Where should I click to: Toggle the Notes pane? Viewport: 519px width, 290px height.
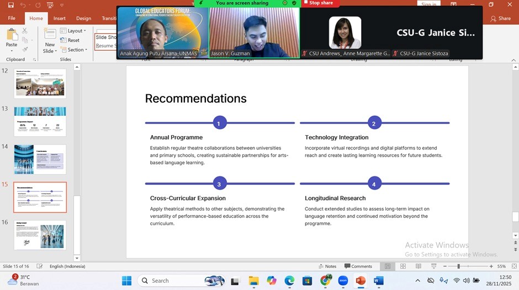pyautogui.click(x=327, y=266)
